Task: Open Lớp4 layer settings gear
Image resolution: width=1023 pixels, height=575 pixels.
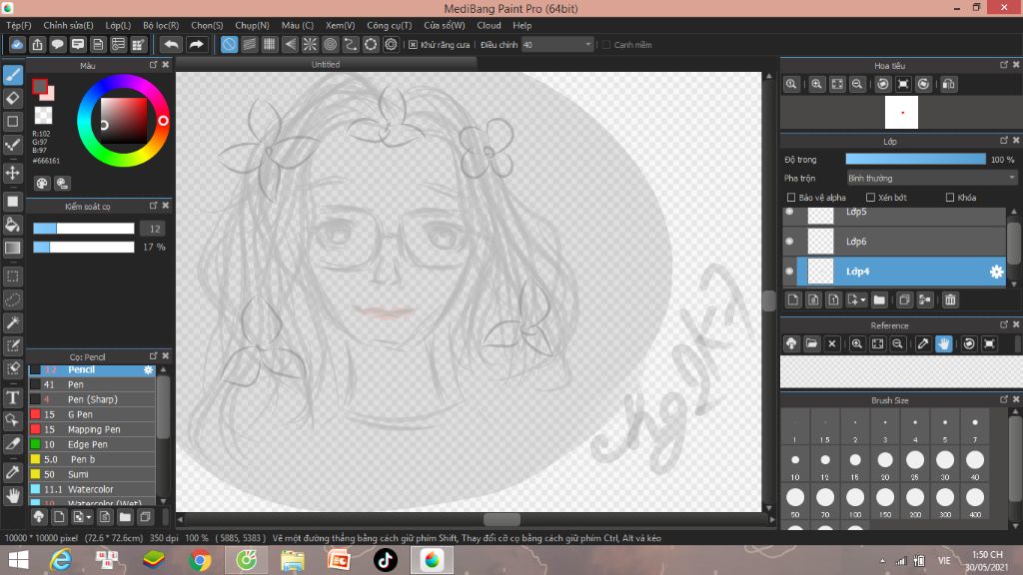Action: (x=996, y=272)
